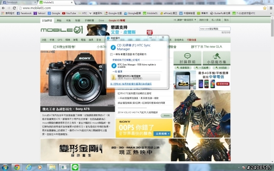274x171 pixels.
Task: Log out with the 登出 header link
Action: 226,20
